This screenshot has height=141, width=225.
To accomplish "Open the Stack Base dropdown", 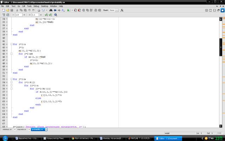I will pyautogui.click(x=111, y=11).
